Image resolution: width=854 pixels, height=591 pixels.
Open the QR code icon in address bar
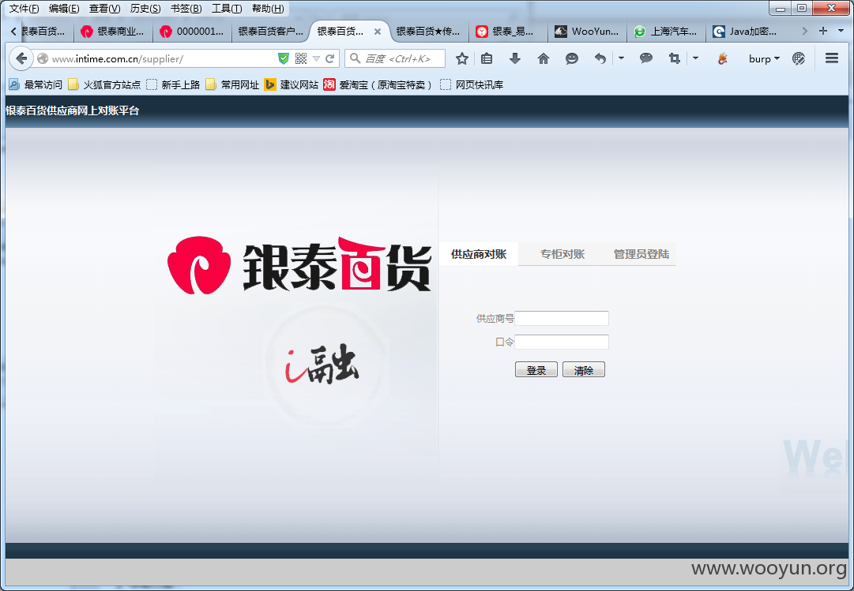point(301,58)
